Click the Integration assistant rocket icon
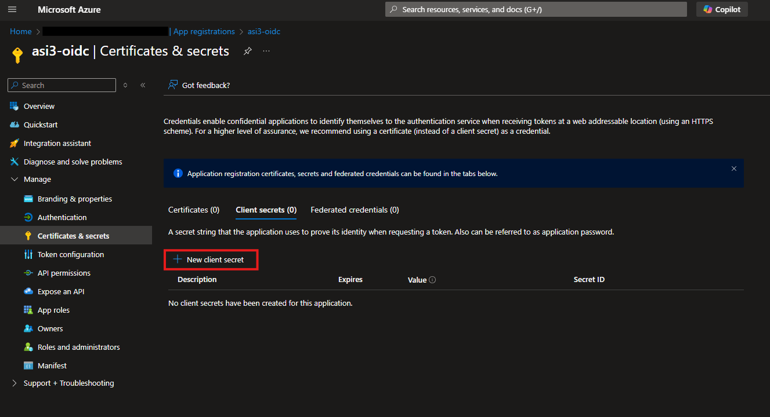Viewport: 770px width, 417px height. (15, 143)
